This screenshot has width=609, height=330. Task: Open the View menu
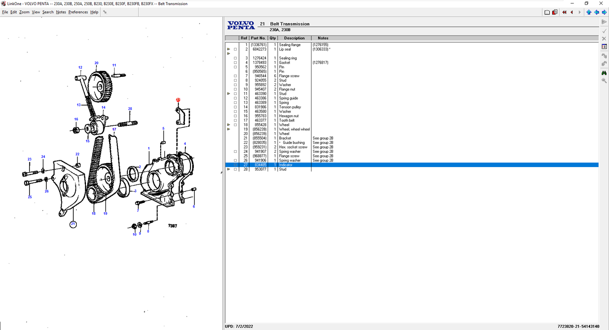tap(36, 12)
